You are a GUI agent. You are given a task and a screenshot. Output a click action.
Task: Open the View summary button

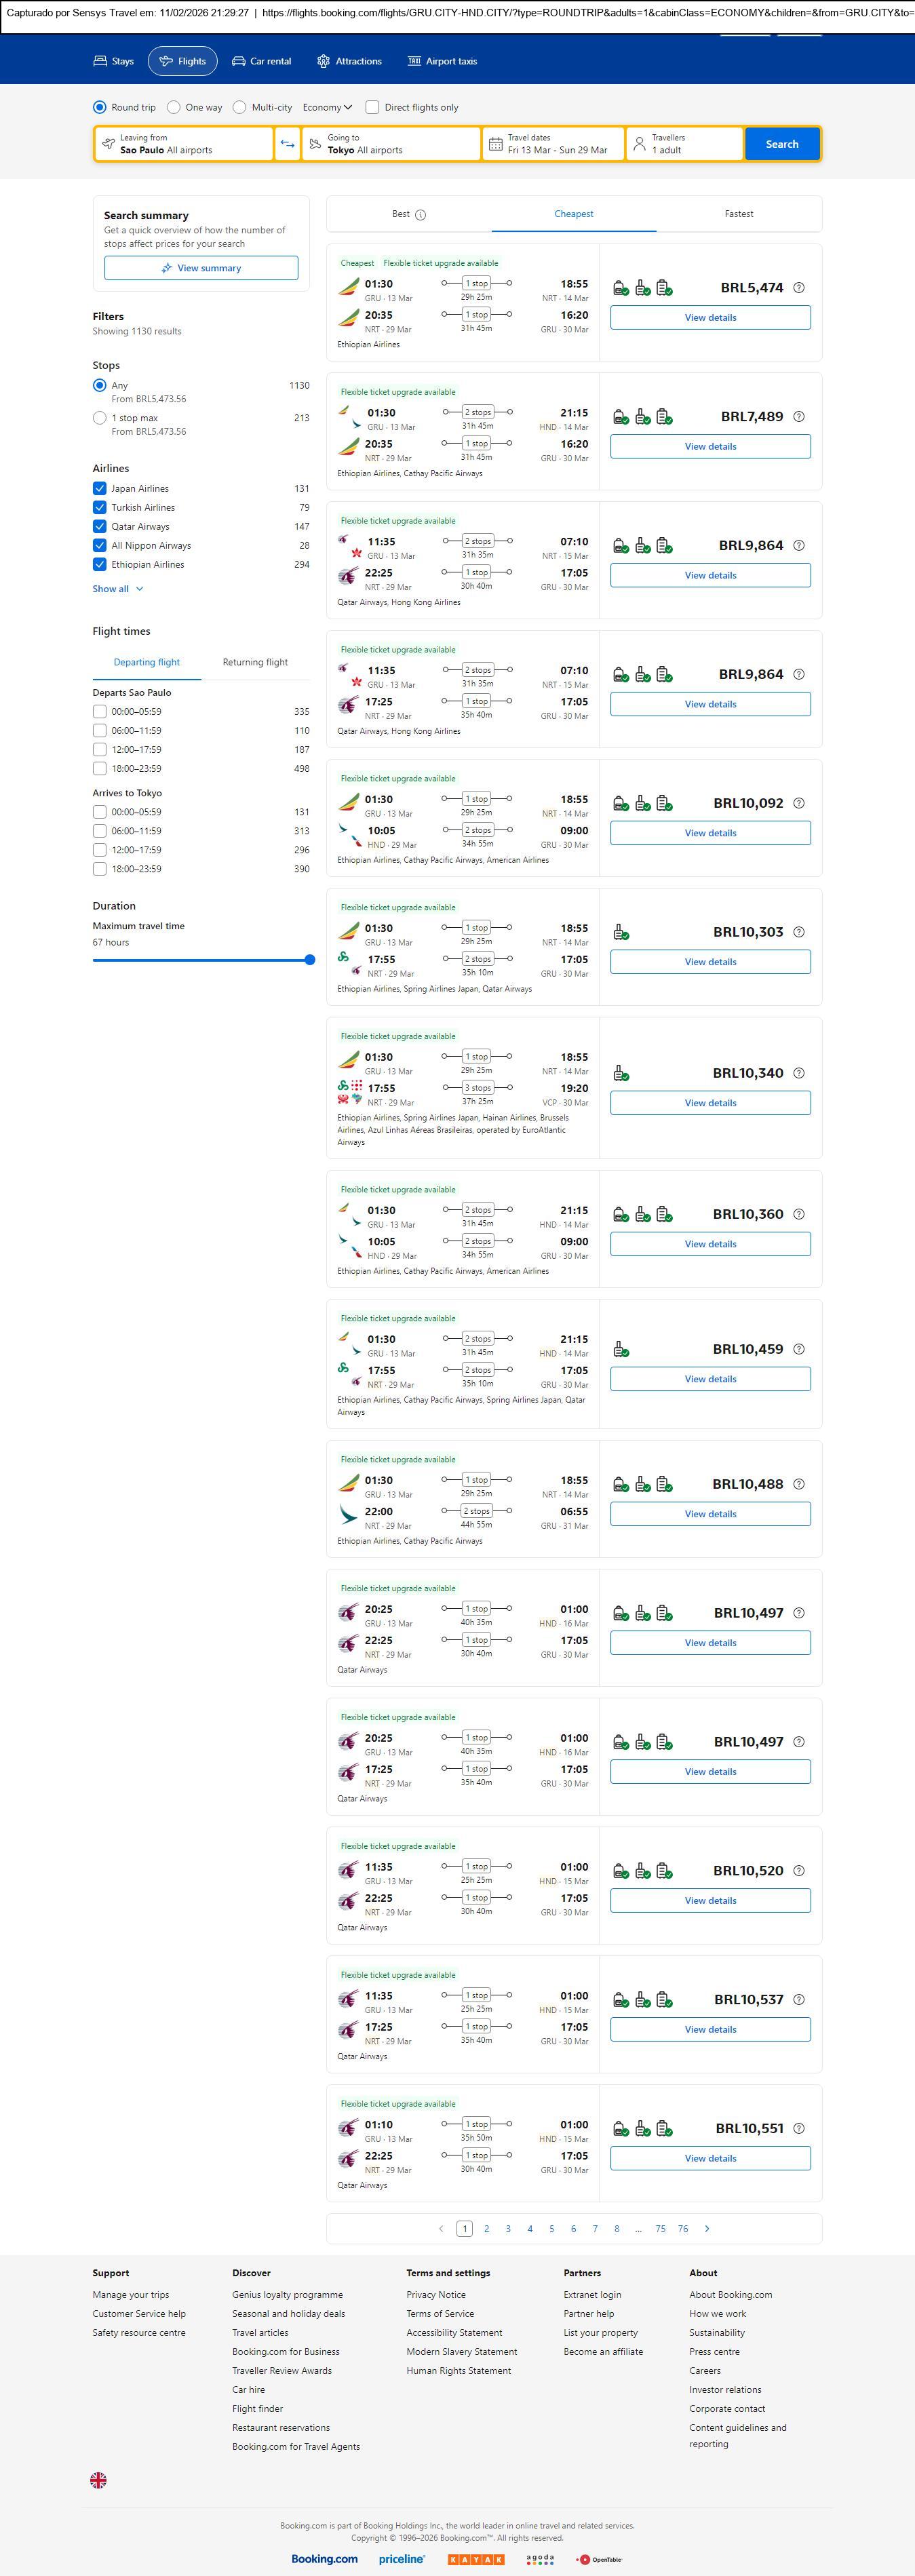[x=201, y=268]
